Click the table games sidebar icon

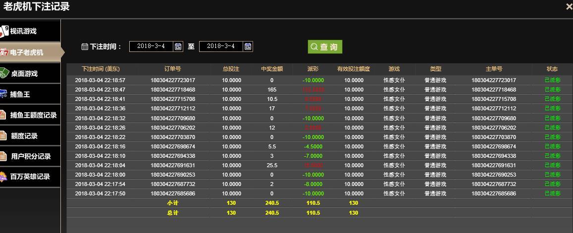4,73
